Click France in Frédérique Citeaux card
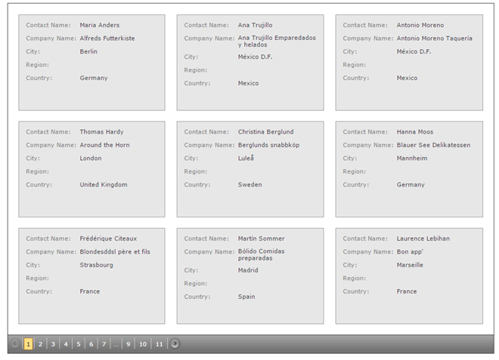The width and height of the screenshot is (499, 360). tap(90, 291)
